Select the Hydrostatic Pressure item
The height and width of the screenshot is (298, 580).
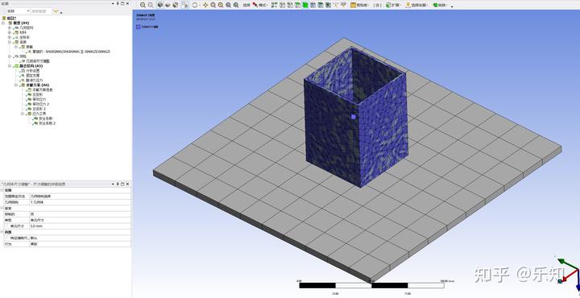(35, 81)
